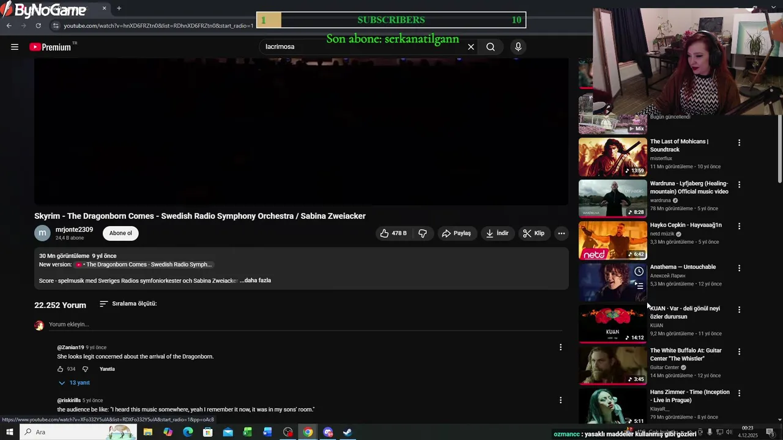783x440 pixels.
Task: Open Steam from the taskbar
Action: [347, 432]
